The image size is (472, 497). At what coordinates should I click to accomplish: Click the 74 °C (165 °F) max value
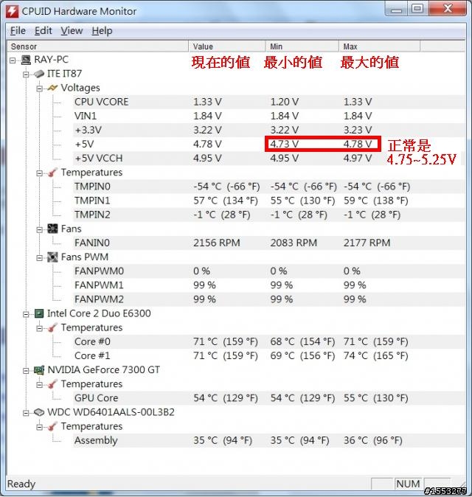tap(375, 355)
